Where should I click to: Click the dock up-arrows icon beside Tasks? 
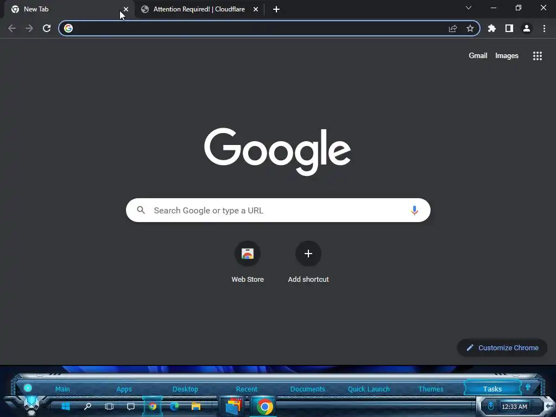pos(528,388)
